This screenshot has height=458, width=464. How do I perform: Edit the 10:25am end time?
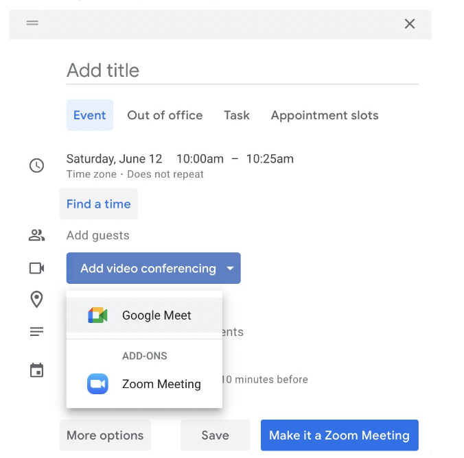pyautogui.click(x=270, y=159)
